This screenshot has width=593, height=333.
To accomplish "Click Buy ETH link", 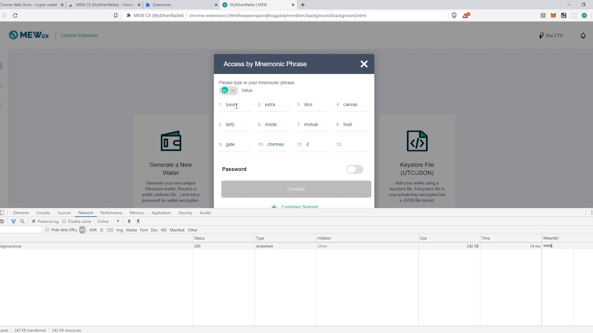I will click(x=551, y=36).
